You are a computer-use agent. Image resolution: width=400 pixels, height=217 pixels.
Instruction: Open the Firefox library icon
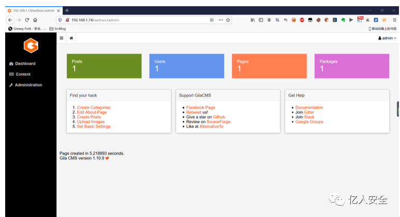tap(253, 20)
